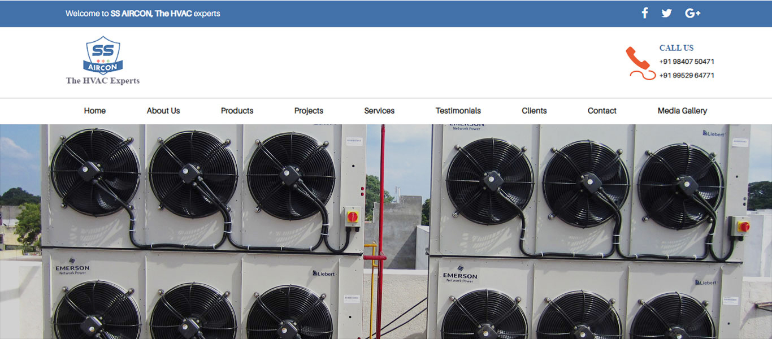Open the Facebook social icon
The width and height of the screenshot is (772, 339).
(645, 13)
